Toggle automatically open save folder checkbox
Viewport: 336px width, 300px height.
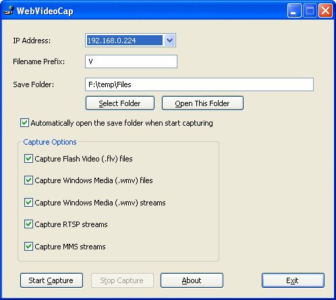pos(24,123)
